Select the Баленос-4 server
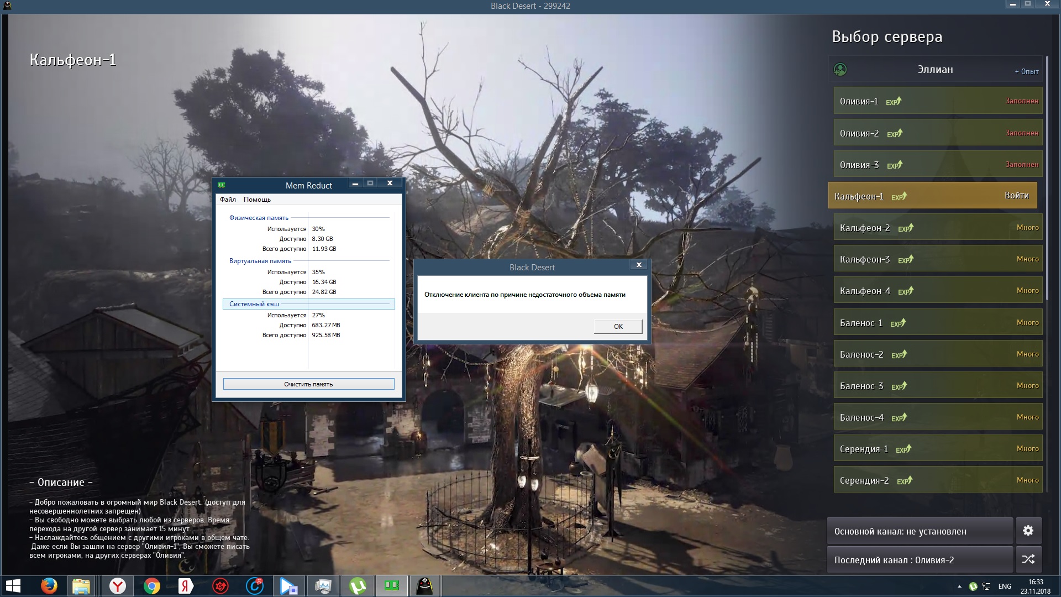The image size is (1061, 597). (938, 417)
